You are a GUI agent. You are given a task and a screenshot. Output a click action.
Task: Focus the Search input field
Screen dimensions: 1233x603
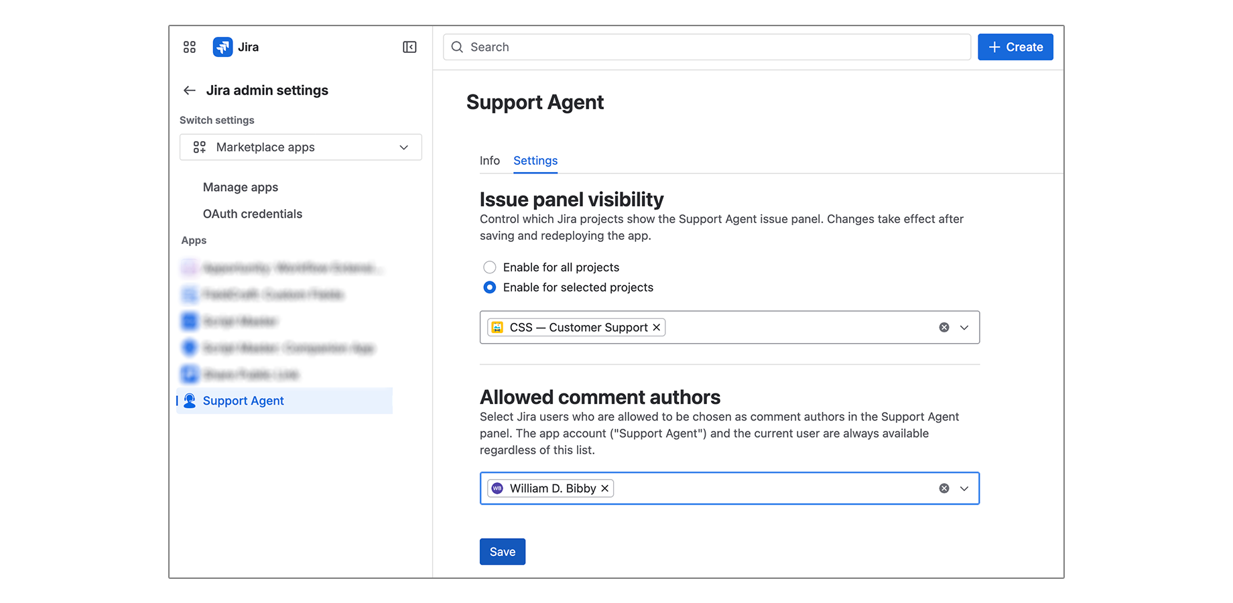(x=707, y=47)
